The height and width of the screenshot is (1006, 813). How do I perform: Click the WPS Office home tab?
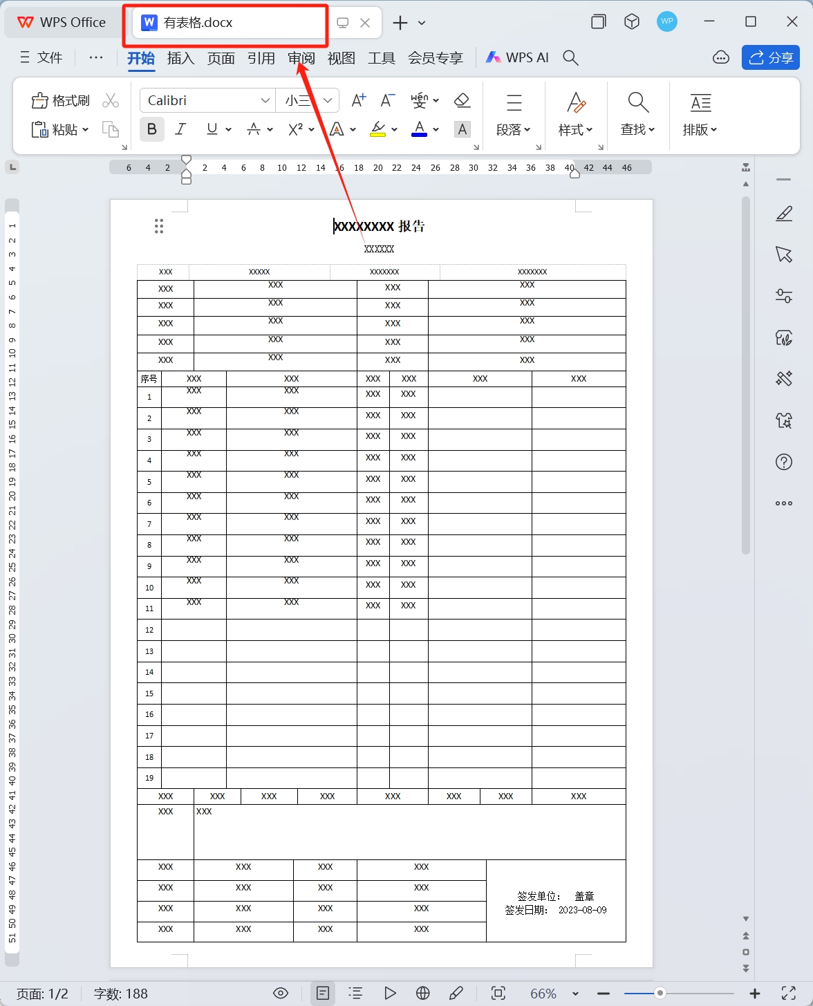[x=62, y=22]
